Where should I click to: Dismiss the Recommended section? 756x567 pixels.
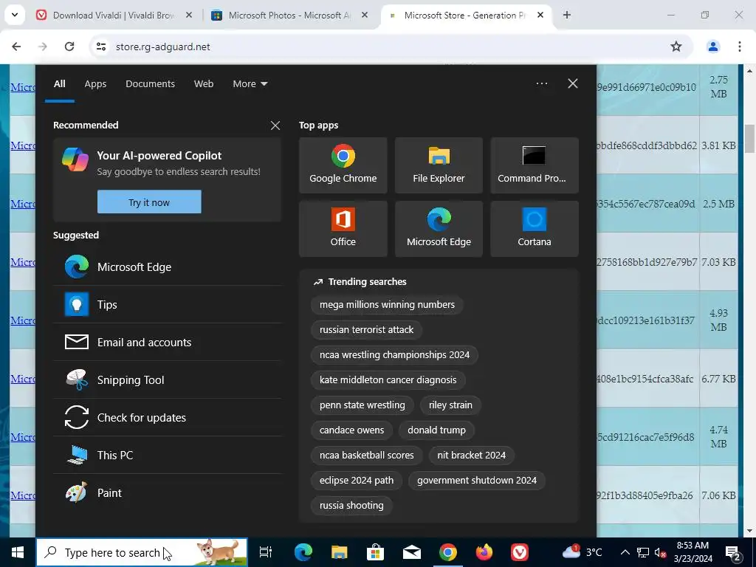pyautogui.click(x=275, y=126)
